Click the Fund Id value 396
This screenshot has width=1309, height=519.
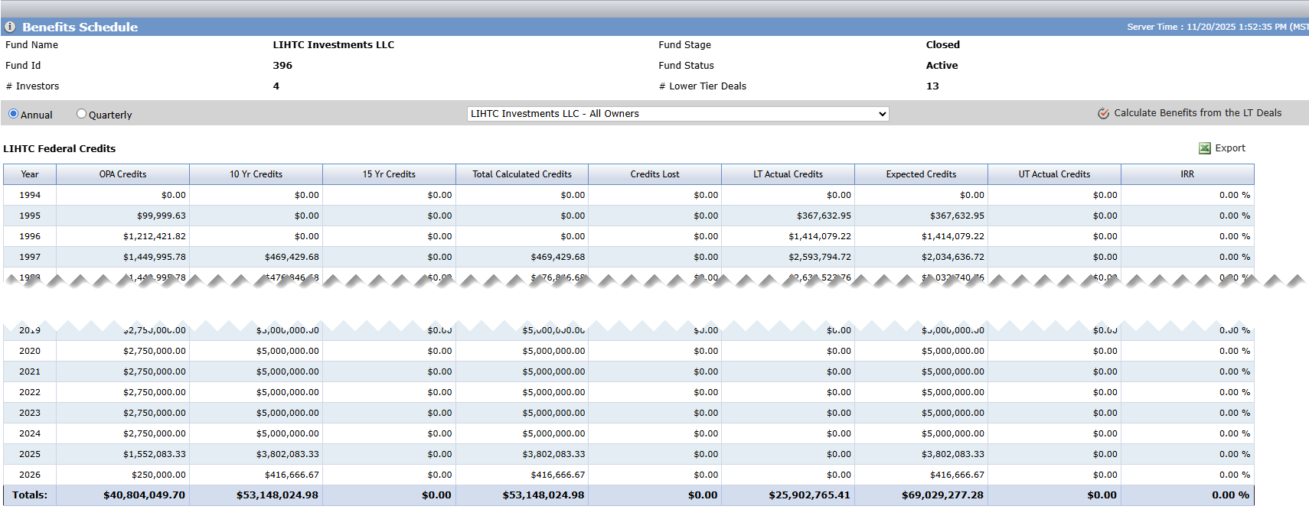pyautogui.click(x=282, y=66)
